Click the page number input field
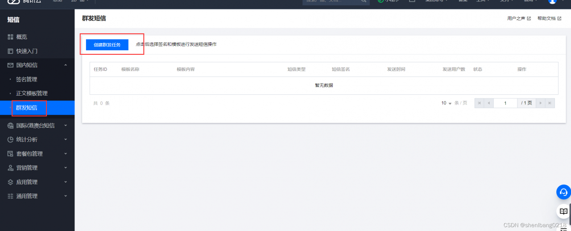The height and width of the screenshot is (231, 571). pyautogui.click(x=505, y=103)
